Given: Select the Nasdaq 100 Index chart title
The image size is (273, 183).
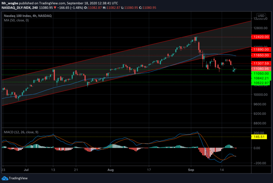Looking at the screenshot, I should [x=28, y=16].
